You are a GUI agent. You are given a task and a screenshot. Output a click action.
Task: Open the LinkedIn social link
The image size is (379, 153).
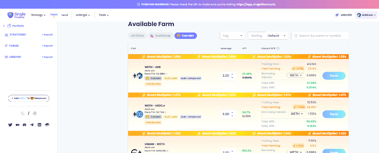coord(39,125)
